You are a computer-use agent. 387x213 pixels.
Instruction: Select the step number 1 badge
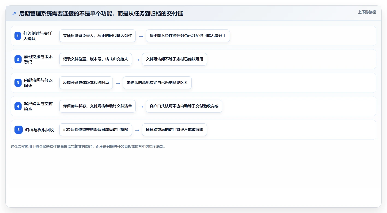[x=18, y=36]
